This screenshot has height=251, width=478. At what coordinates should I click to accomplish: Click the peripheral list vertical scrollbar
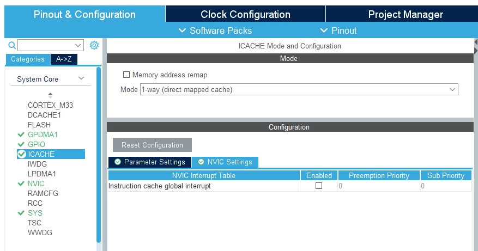pos(99,155)
